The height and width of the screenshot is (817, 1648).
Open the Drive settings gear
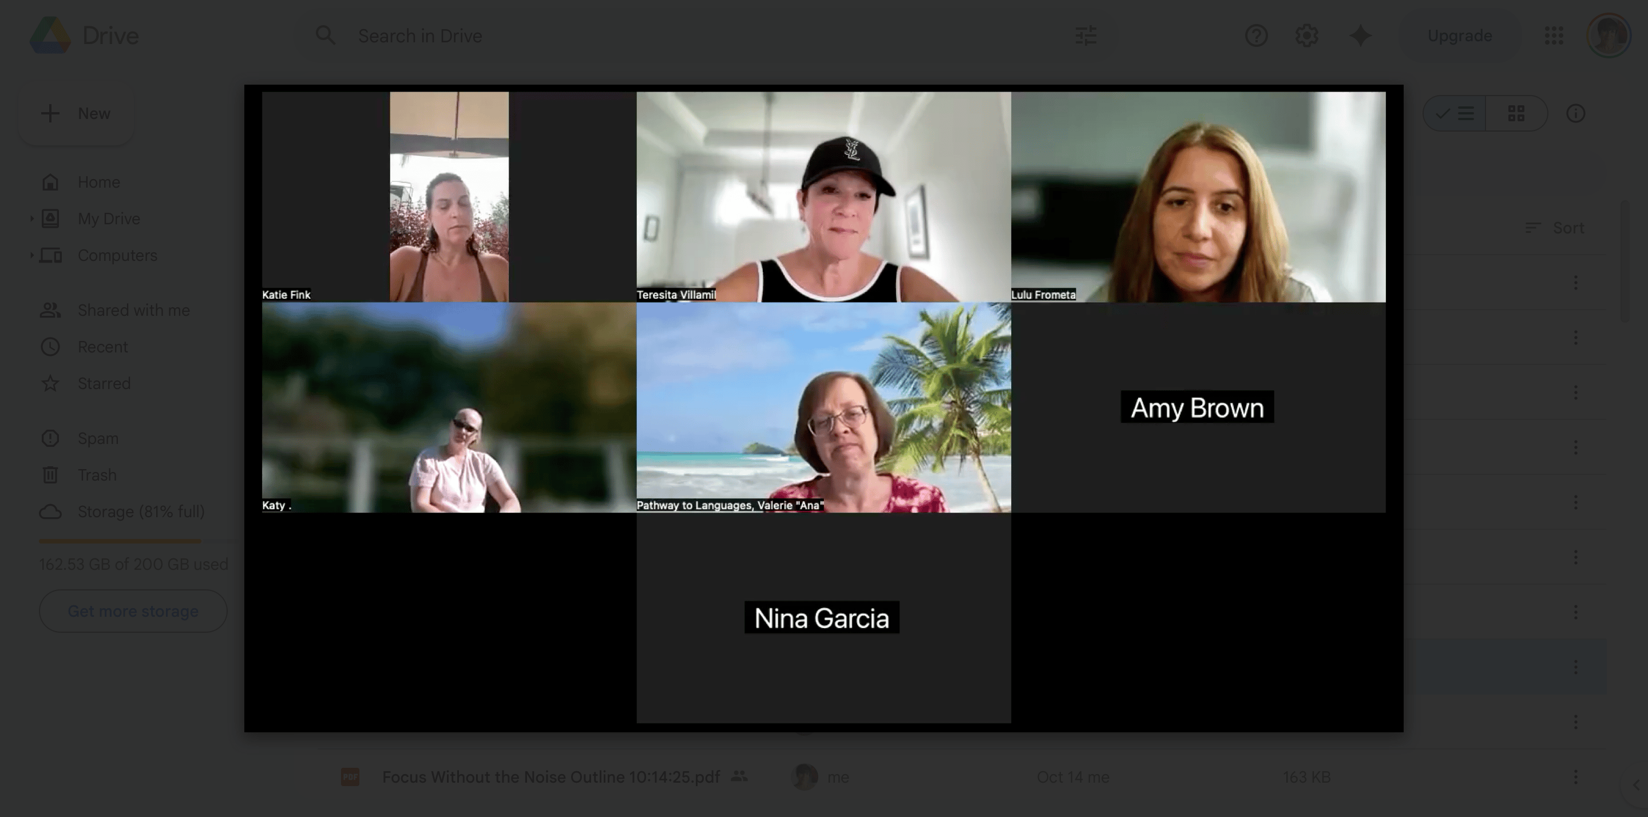[x=1306, y=36]
